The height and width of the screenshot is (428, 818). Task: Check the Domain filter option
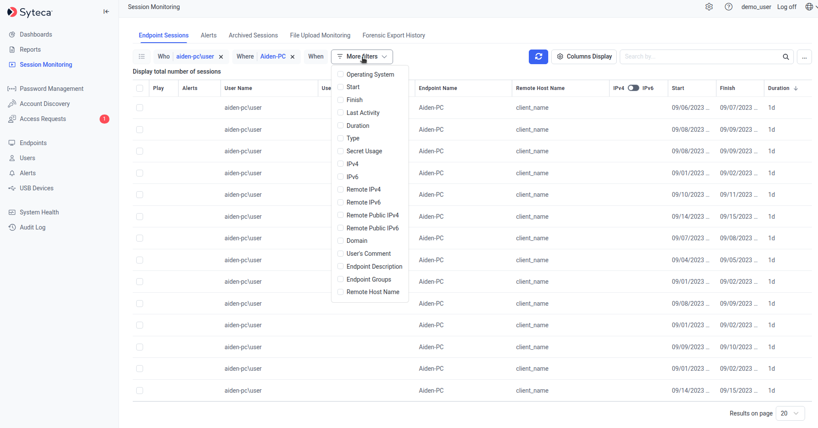pos(340,241)
